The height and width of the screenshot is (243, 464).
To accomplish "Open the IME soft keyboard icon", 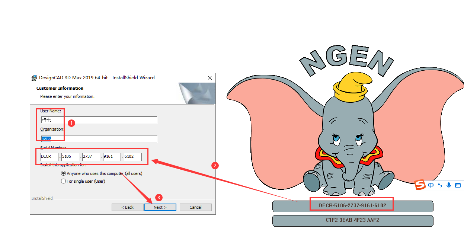I will [458, 185].
